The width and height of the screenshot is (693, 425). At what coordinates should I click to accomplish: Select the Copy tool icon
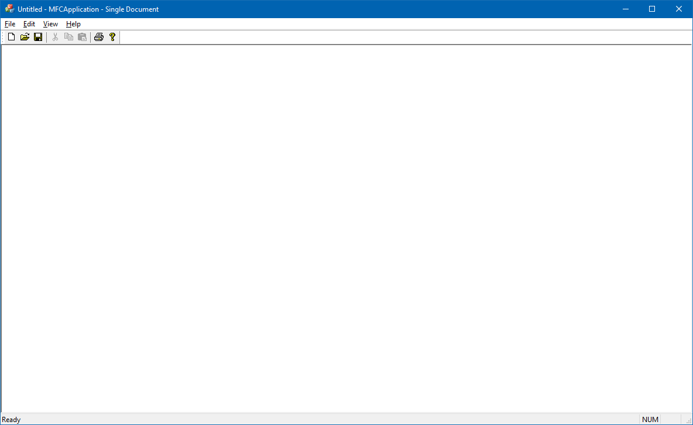pos(68,36)
